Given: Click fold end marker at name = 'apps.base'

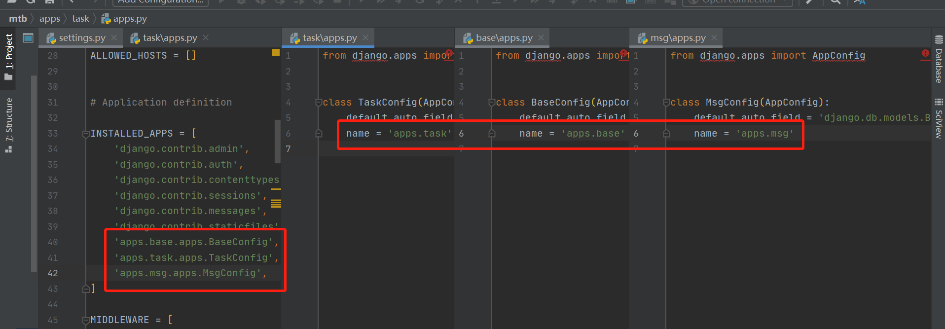Looking at the screenshot, I should coord(492,134).
